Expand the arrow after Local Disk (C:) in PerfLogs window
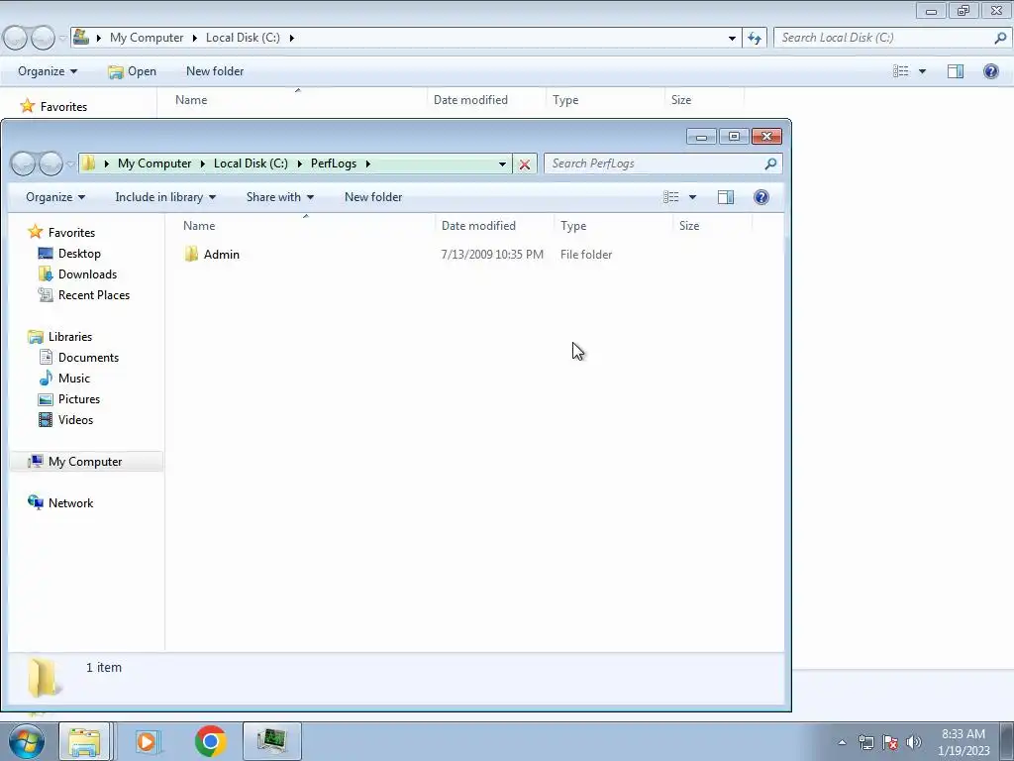 [x=299, y=163]
